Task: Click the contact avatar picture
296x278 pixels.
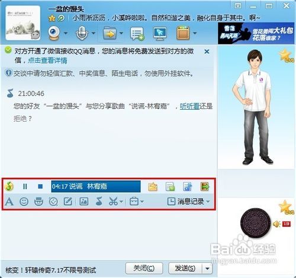Action: pos(23,23)
